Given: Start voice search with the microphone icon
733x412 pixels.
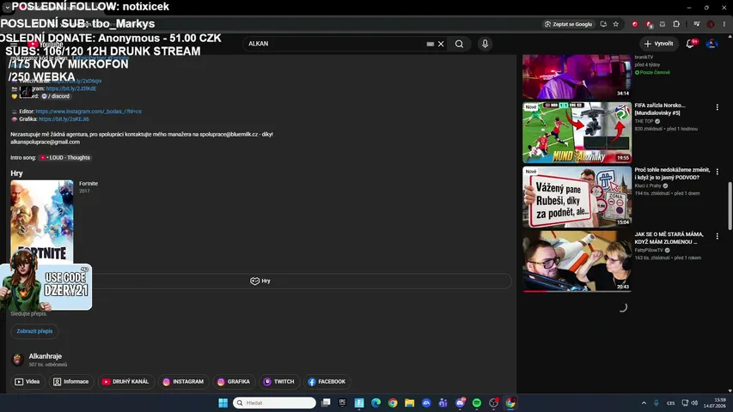Looking at the screenshot, I should 485,44.
